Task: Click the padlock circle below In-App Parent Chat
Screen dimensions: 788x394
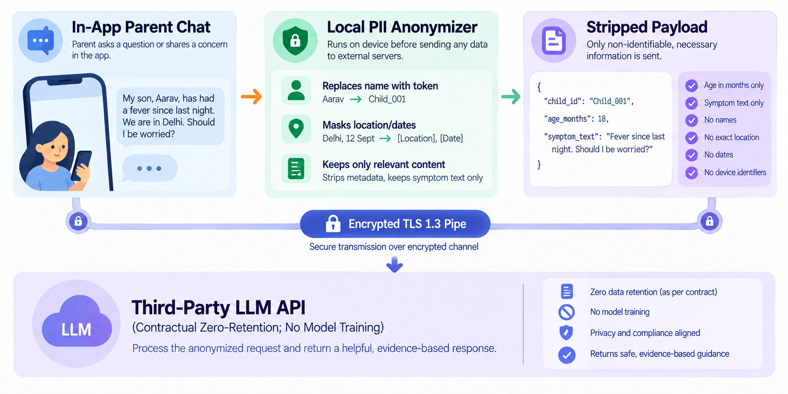Action: [78, 221]
